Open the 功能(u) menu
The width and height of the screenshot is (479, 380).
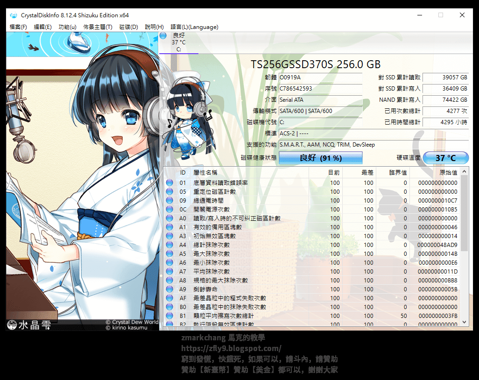click(x=68, y=27)
